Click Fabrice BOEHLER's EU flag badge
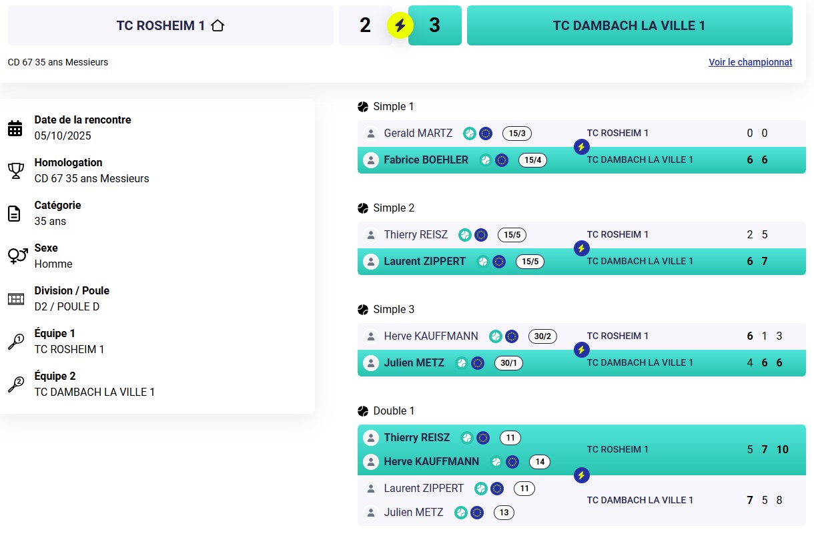The height and width of the screenshot is (536, 814). click(502, 160)
